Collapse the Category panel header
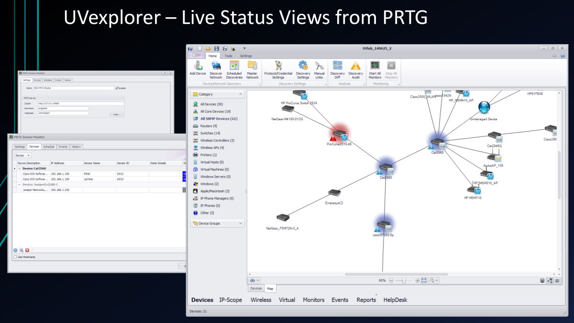Image resolution: width=574 pixels, height=323 pixels. click(217, 94)
